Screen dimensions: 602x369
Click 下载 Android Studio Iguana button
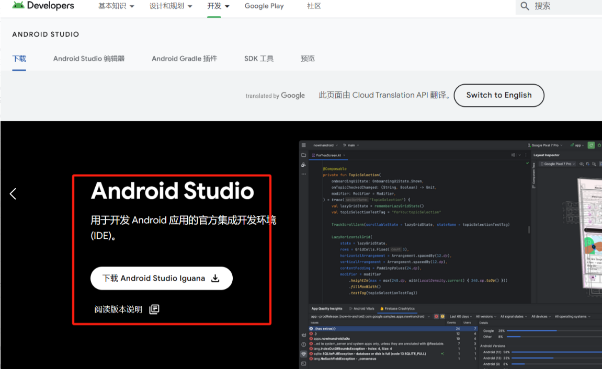coord(161,278)
